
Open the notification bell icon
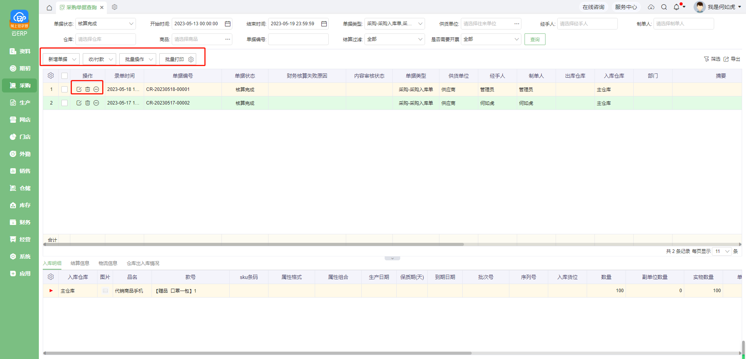[676, 7]
